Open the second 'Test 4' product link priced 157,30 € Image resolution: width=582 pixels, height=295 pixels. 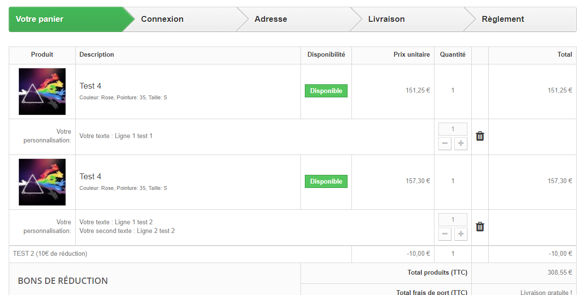coord(90,176)
